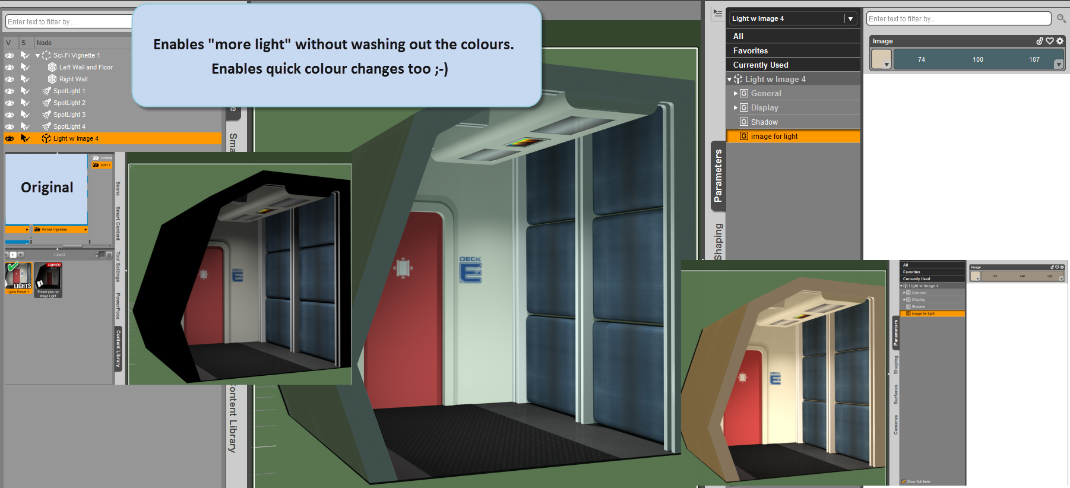Click the next page arrow in Content Library

point(20,255)
